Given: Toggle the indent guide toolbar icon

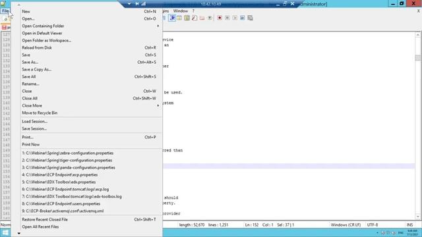Looking at the screenshot, I should click(x=172, y=18).
